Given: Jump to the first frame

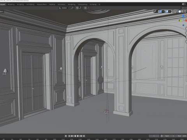Looking at the screenshot, I should tap(69, 136).
